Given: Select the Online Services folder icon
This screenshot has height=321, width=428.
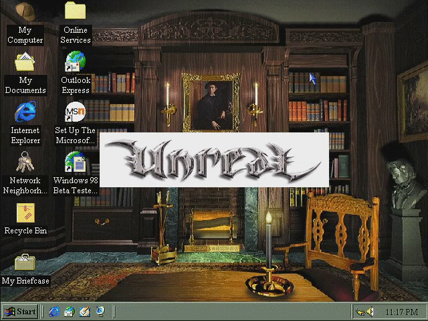Looking at the screenshot, I should [x=75, y=11].
